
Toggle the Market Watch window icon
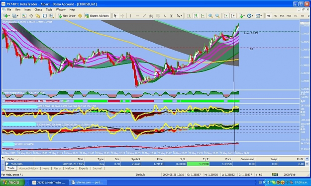pyautogui.click(x=24, y=16)
